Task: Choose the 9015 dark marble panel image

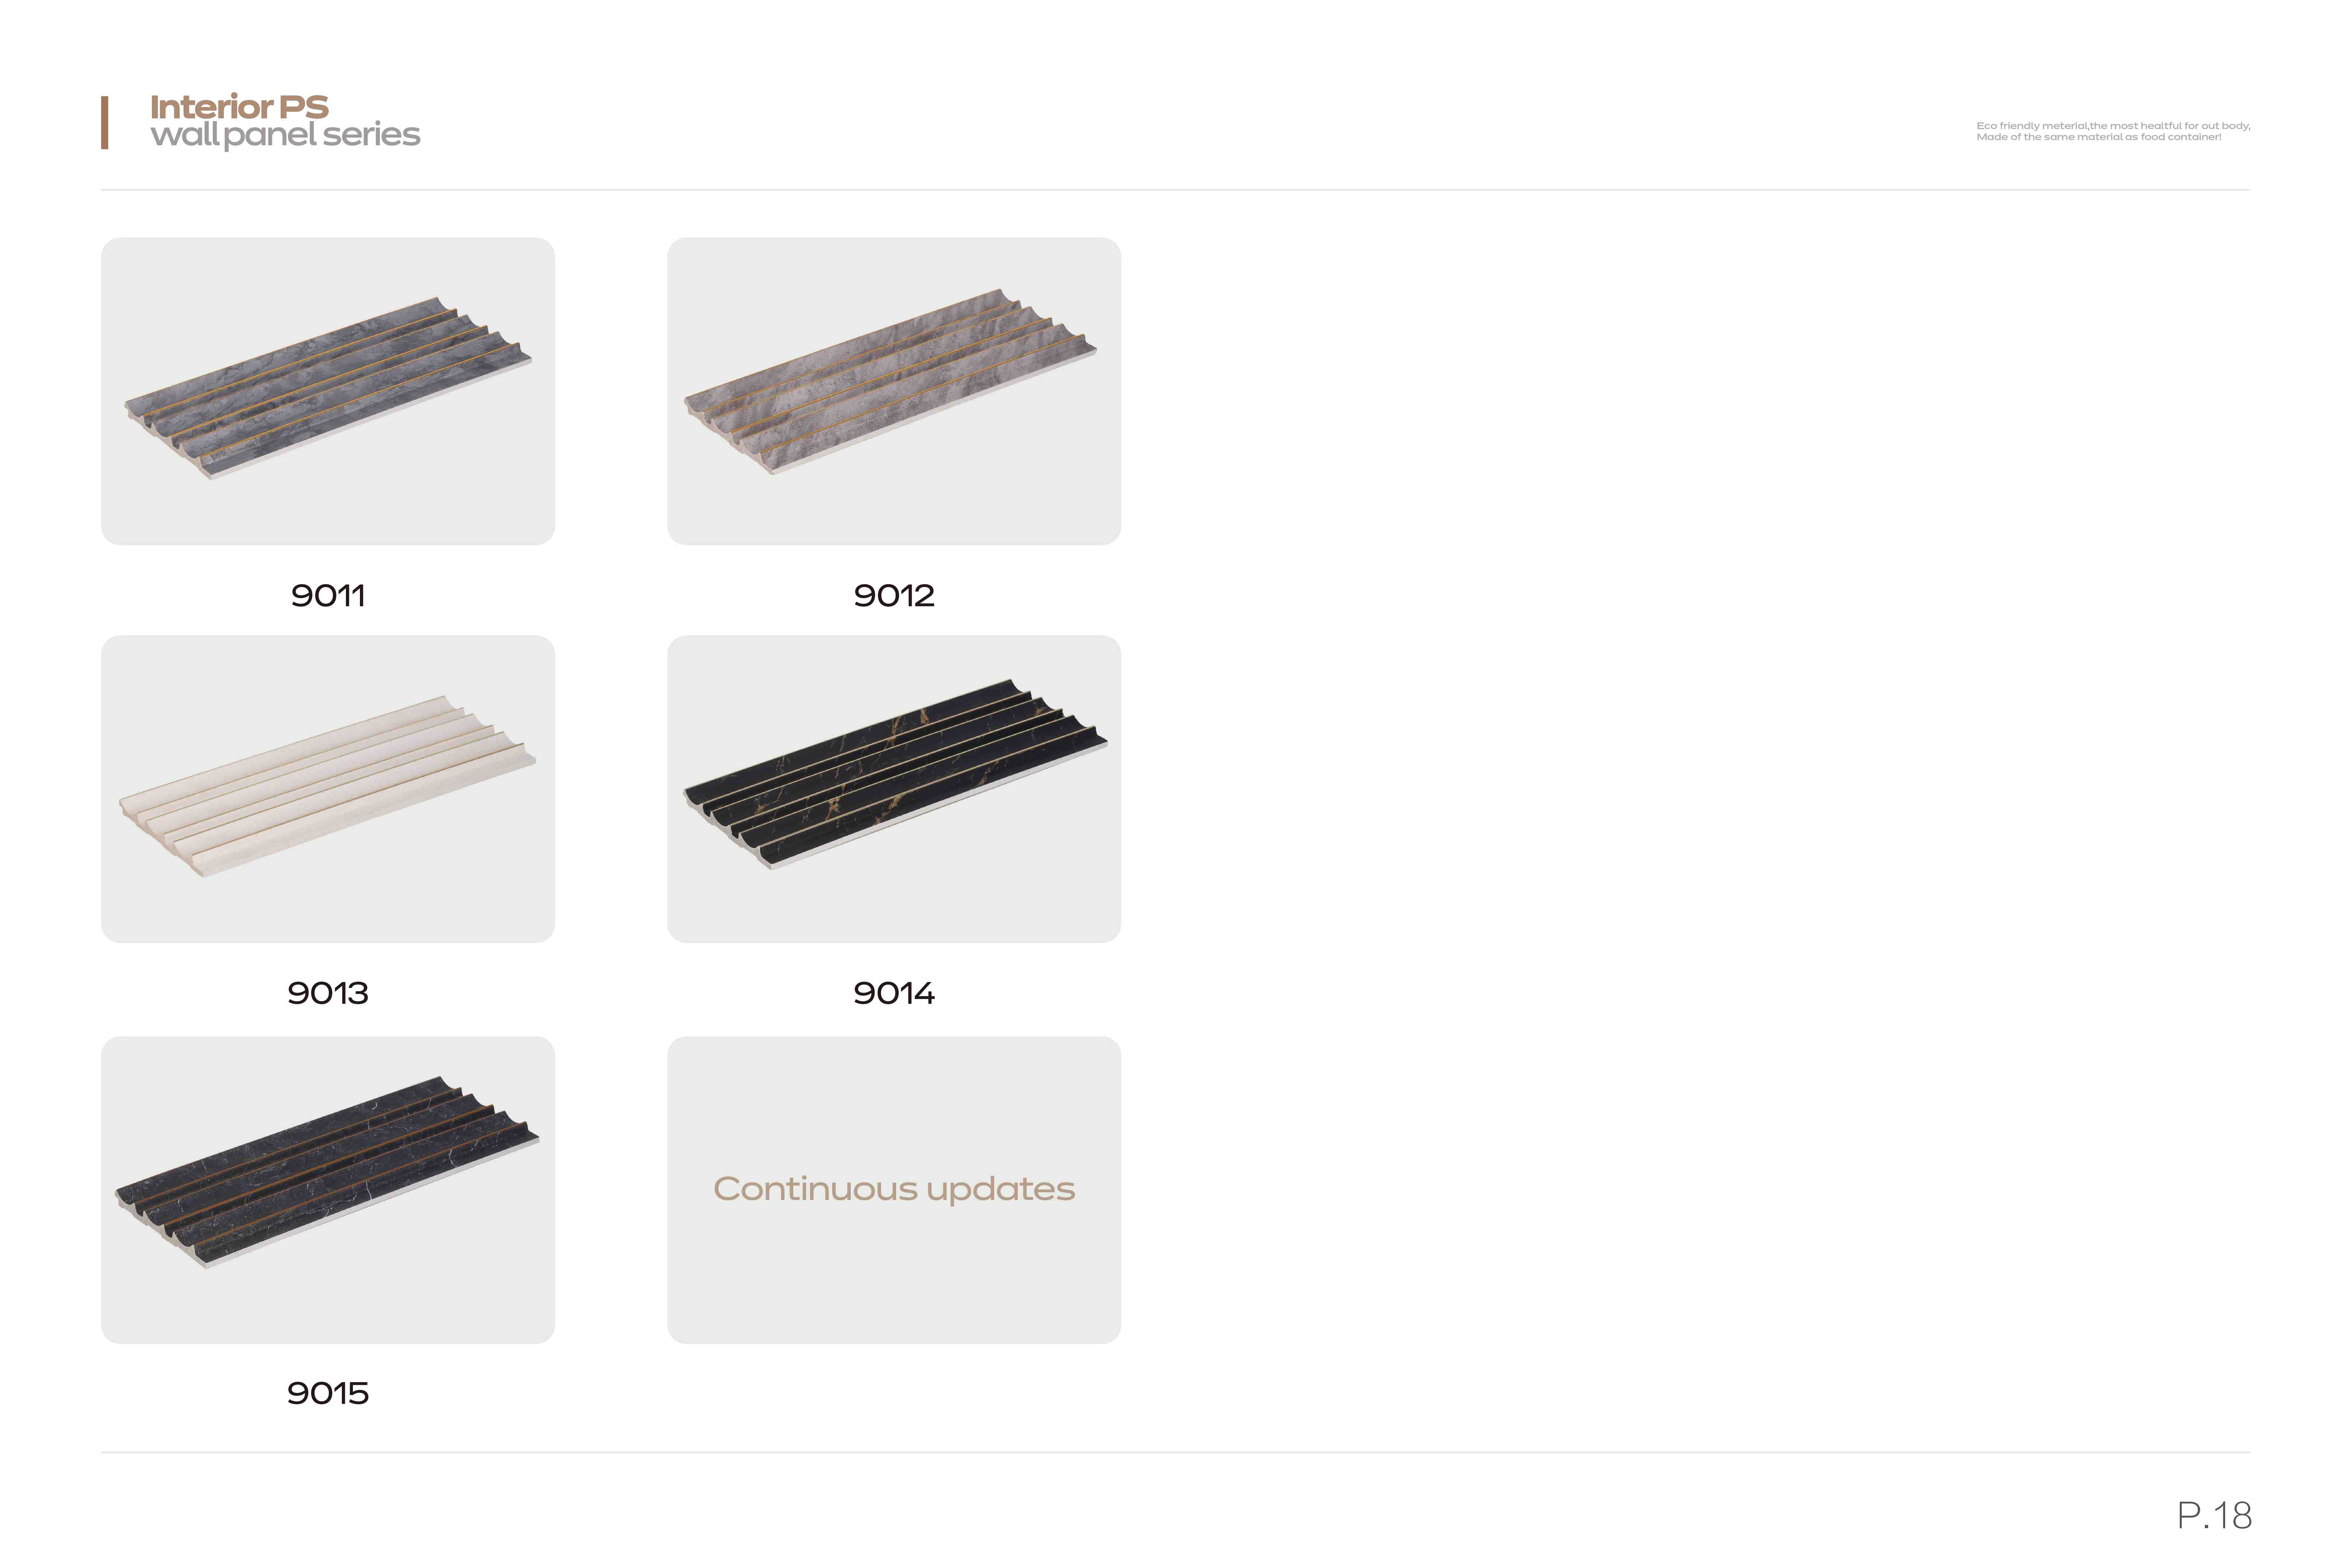Action: coord(328,1190)
